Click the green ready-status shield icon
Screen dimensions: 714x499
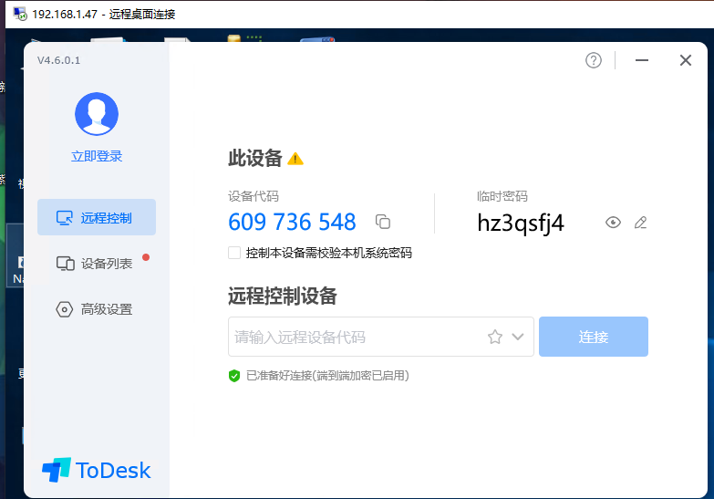(234, 375)
